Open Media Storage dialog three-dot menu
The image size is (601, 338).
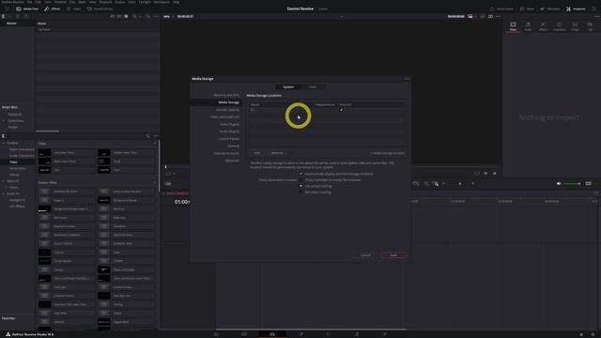[x=407, y=79]
